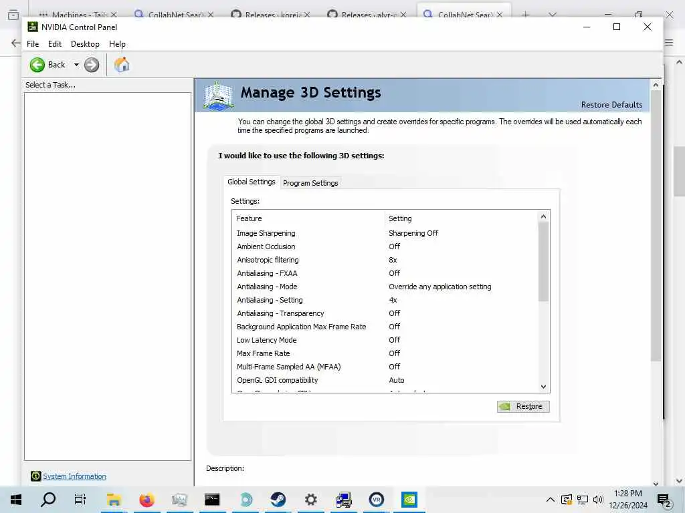
Task: Open Task View on the taskbar
Action: pyautogui.click(x=80, y=500)
